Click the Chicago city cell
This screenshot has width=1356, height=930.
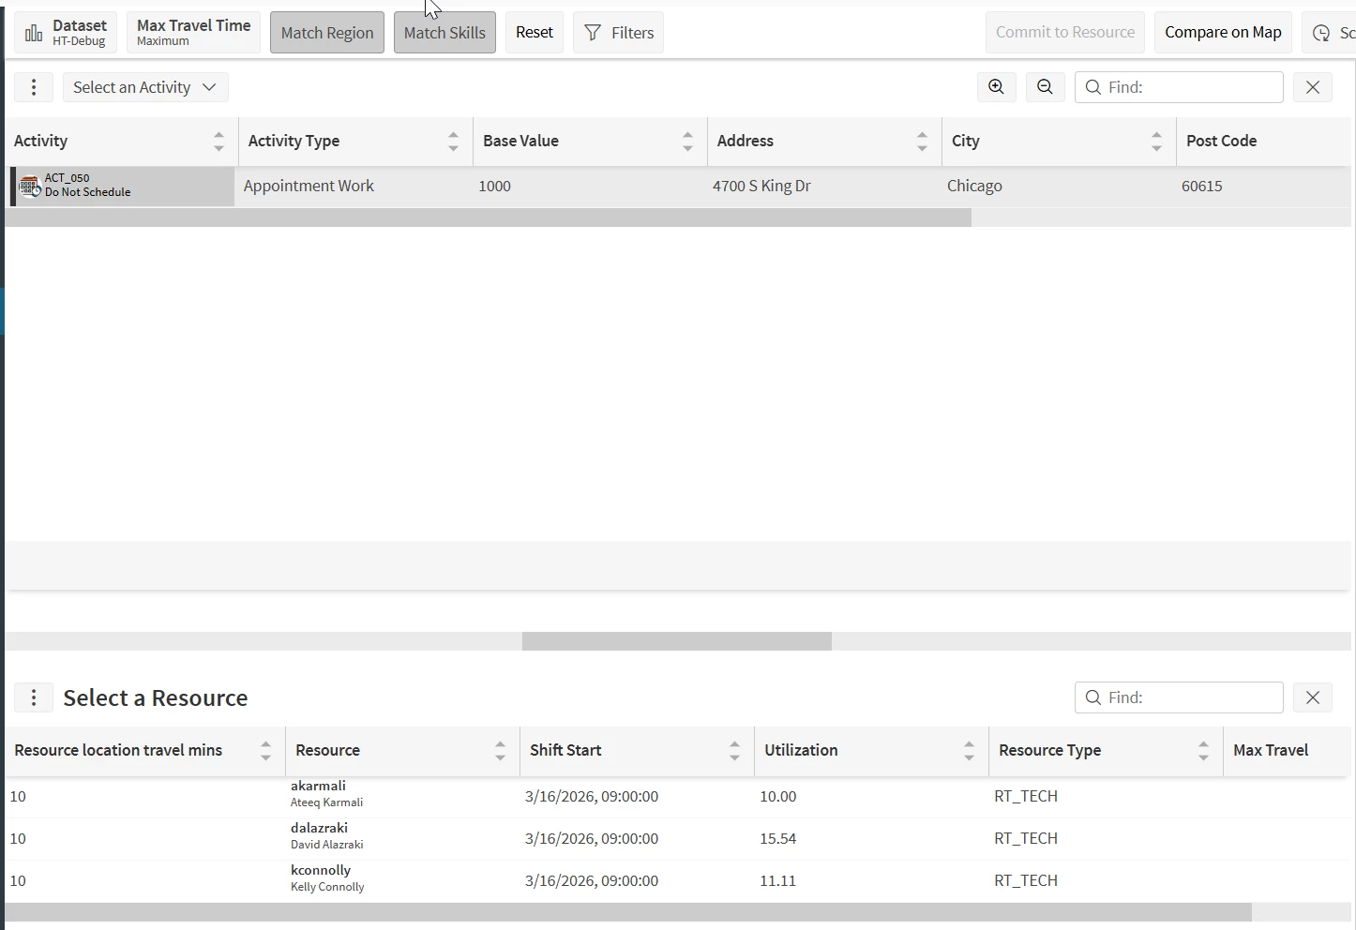coord(974,186)
